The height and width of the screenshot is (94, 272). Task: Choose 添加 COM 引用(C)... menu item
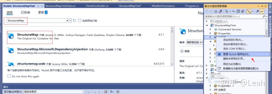[x=244, y=49]
